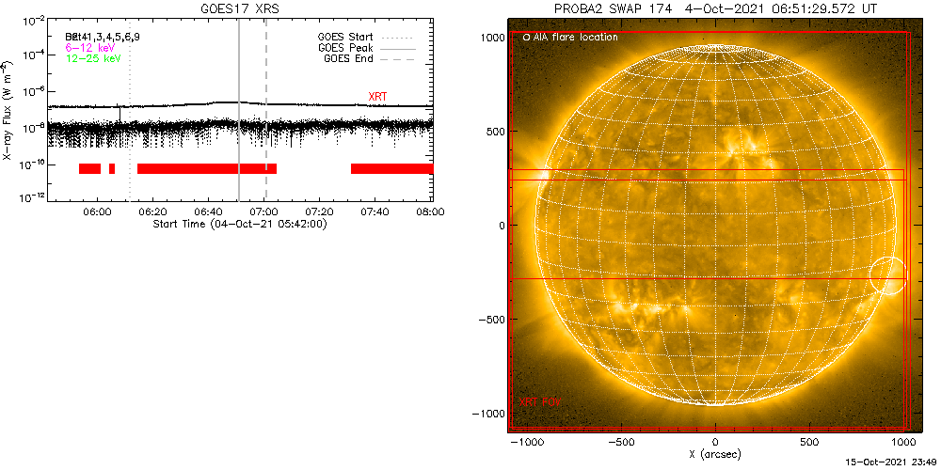Click the white flare location circle on limb
Viewport: 941px width, 470px height.
[x=889, y=275]
